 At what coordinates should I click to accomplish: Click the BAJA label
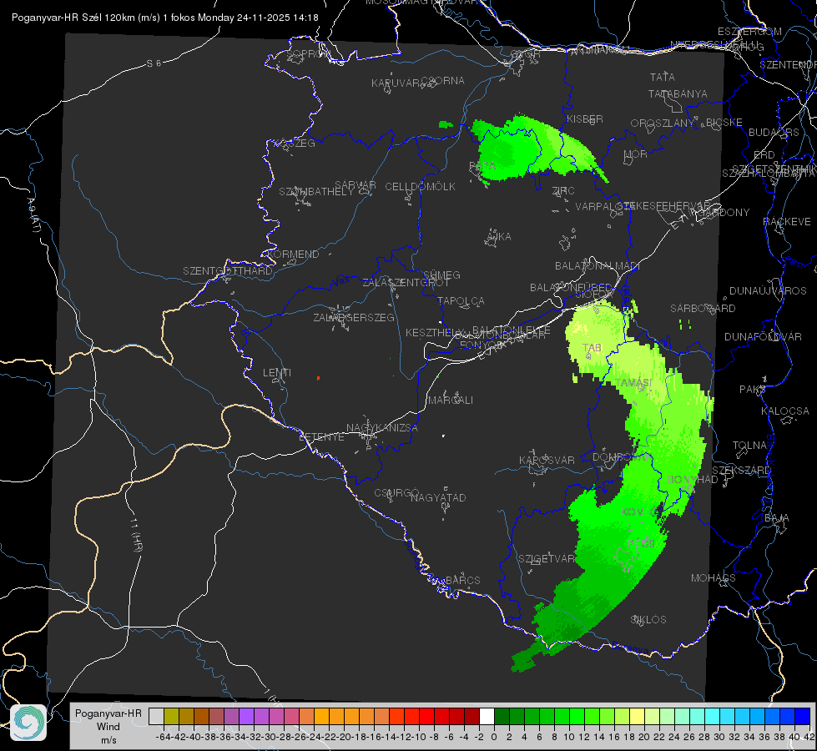[x=777, y=518]
